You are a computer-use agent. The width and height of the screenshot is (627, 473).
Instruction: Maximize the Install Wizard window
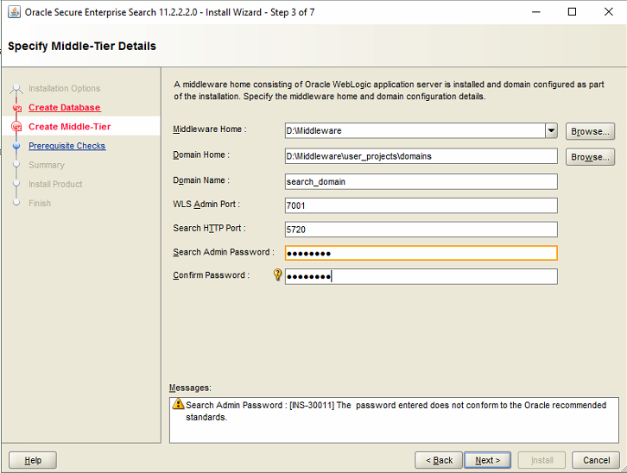click(x=572, y=12)
